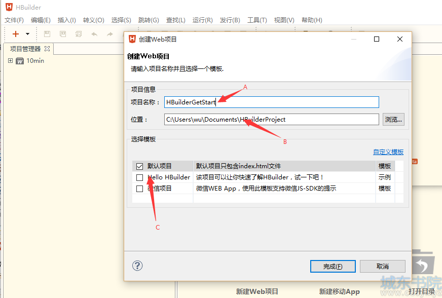Check the 微信项目 template checkbox

coord(139,189)
